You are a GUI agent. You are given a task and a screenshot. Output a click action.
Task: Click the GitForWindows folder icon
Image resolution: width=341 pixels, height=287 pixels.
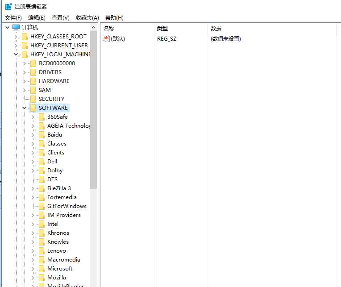pyautogui.click(x=42, y=206)
